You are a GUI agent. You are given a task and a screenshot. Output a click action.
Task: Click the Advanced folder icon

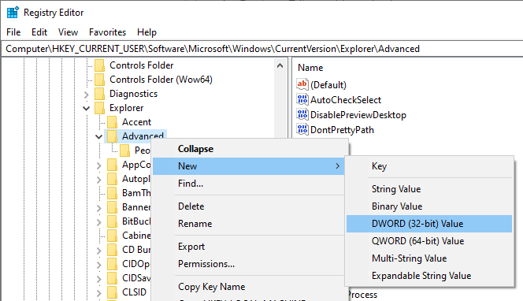(112, 136)
